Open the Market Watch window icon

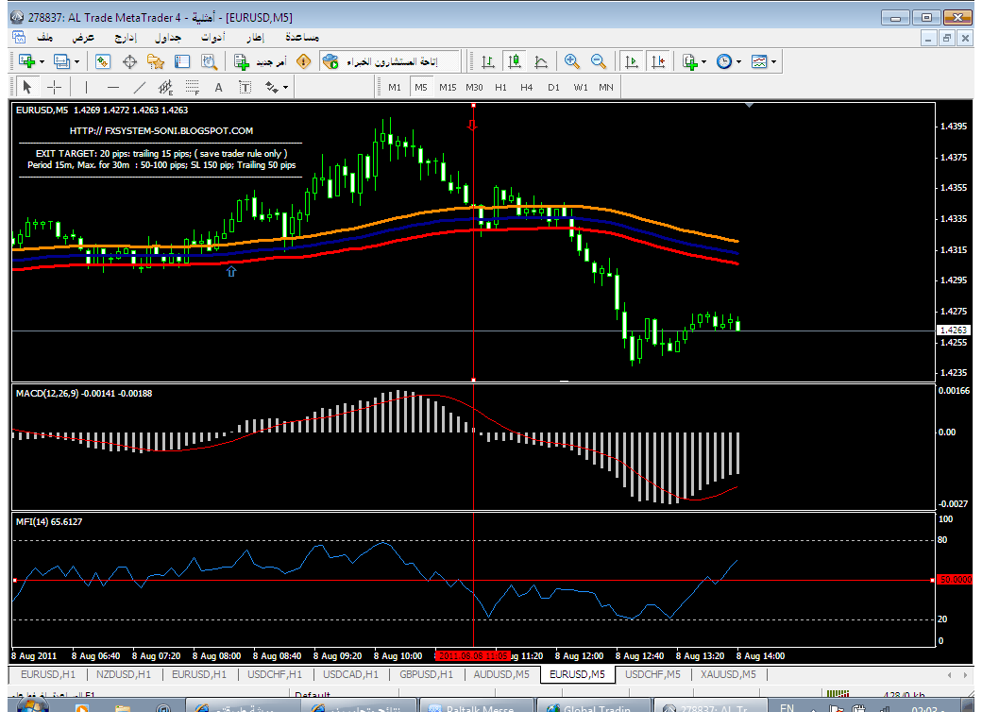[104, 61]
